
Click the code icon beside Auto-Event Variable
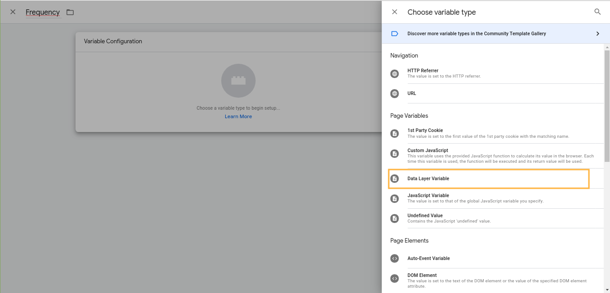point(395,258)
